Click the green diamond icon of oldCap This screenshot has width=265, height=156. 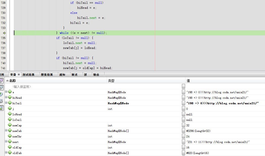(10, 147)
